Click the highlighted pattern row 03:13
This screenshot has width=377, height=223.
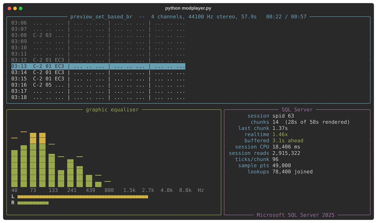tap(98, 66)
